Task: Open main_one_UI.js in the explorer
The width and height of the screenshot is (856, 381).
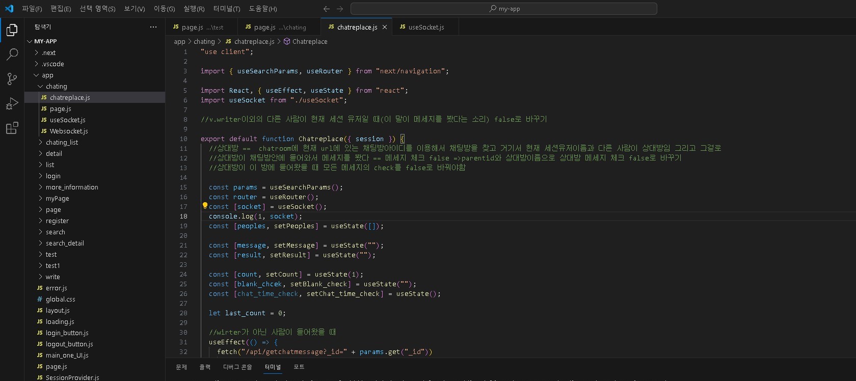Action: pyautogui.click(x=95, y=355)
